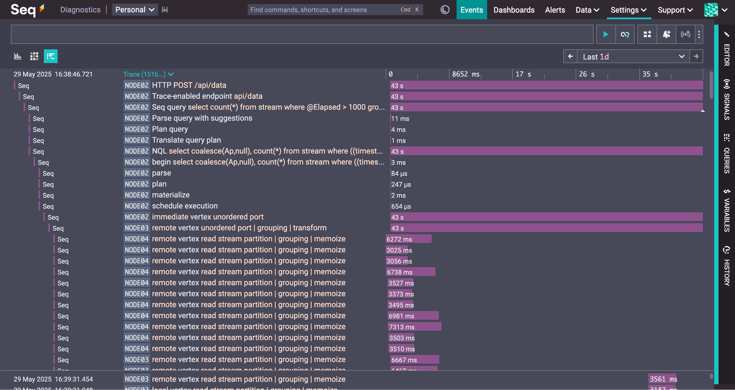Focus the command search box
Viewport: 735px width, 390px height.
point(335,10)
